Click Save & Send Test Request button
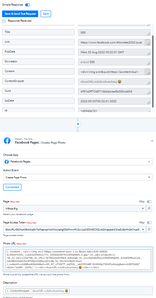This screenshot has width=156, height=298. point(20,14)
